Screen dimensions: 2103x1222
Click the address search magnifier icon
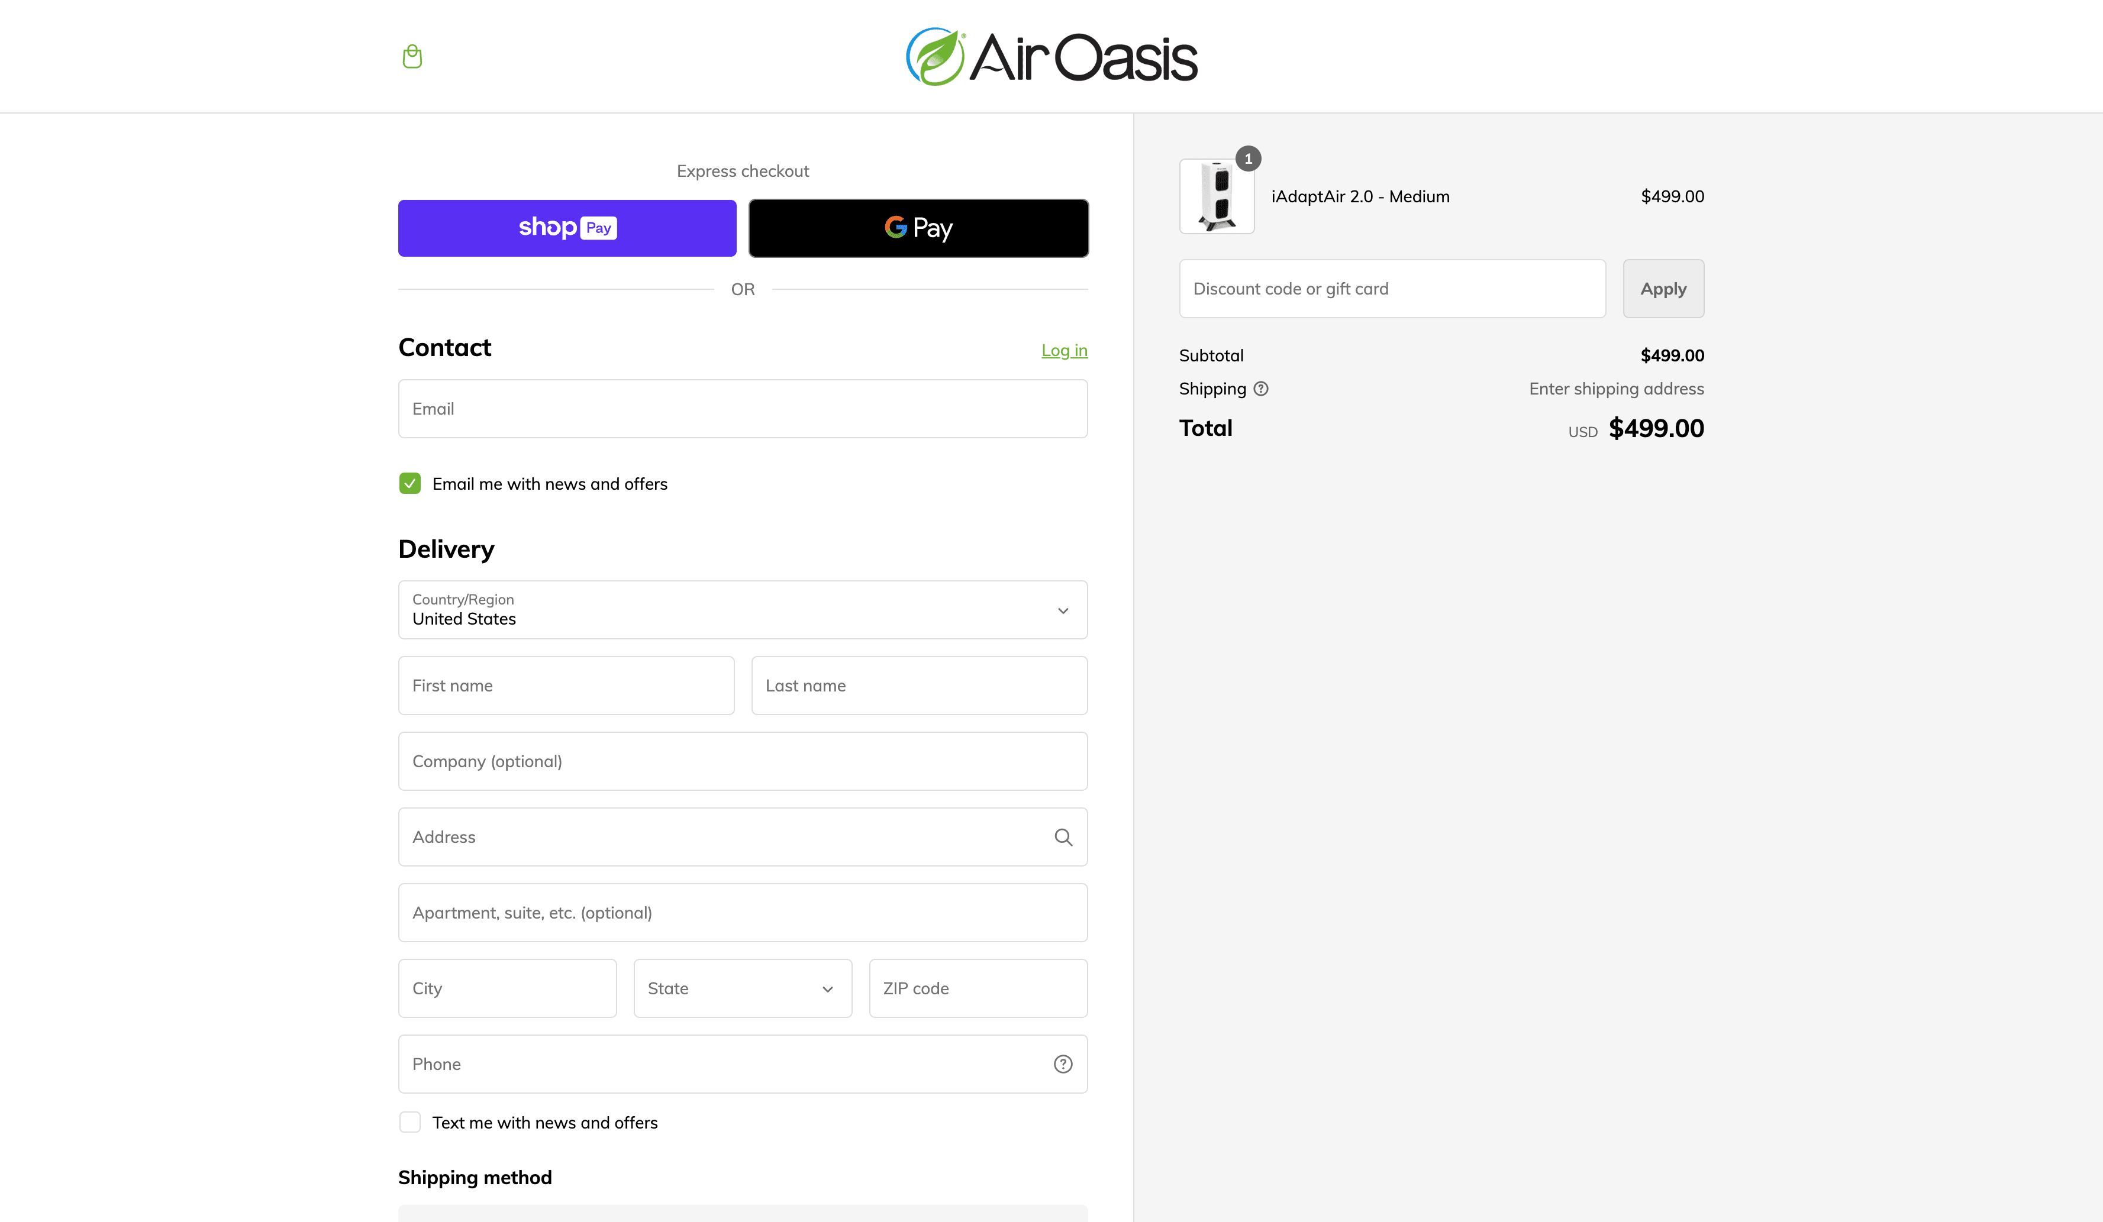(x=1063, y=836)
